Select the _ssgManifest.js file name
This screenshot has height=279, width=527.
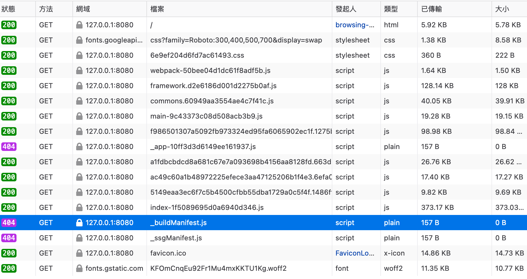176,238
